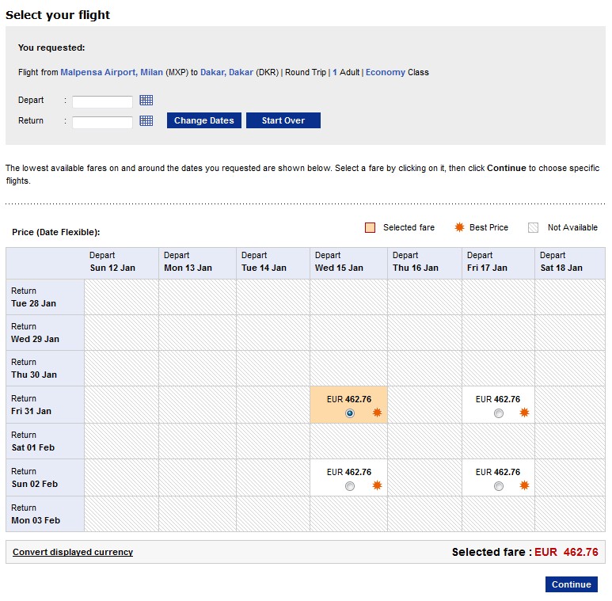
Task: Open the Convert displayed currency link
Action: pyautogui.click(x=73, y=552)
